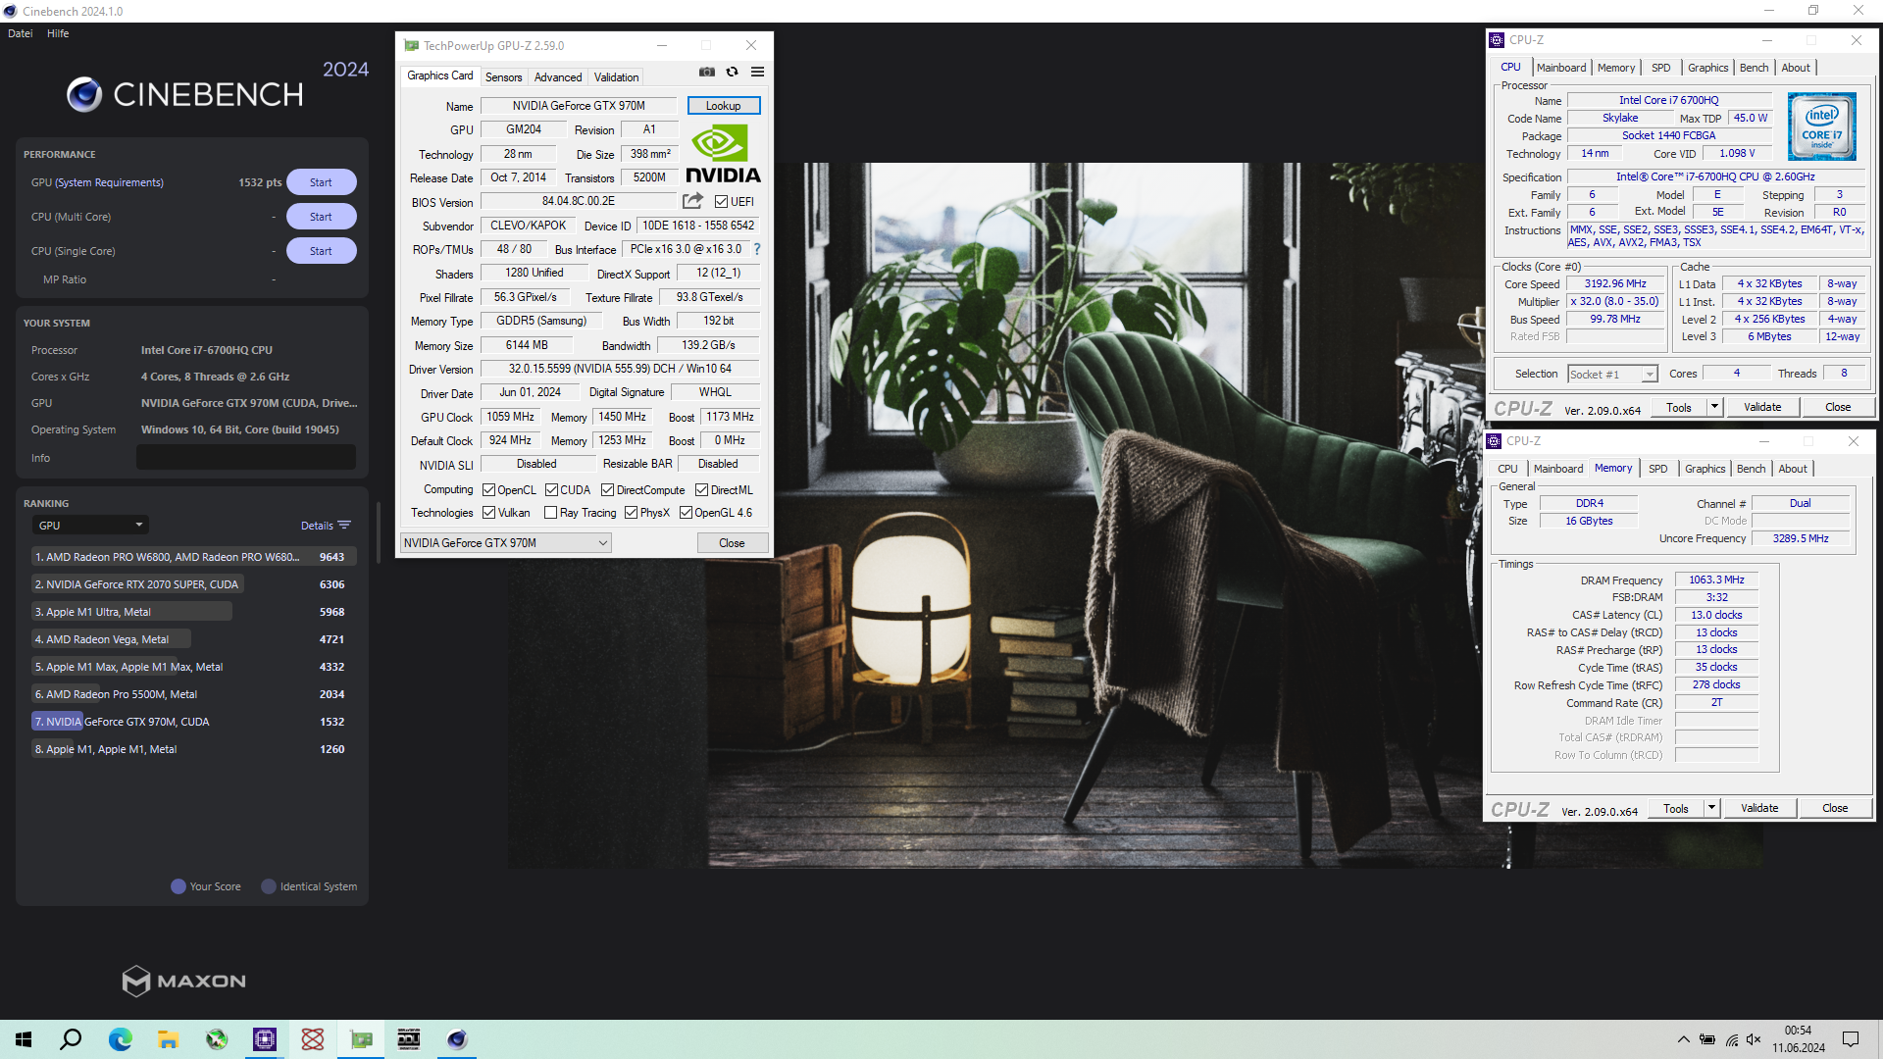Click the Lookup button in GPU-Z

pyautogui.click(x=723, y=106)
